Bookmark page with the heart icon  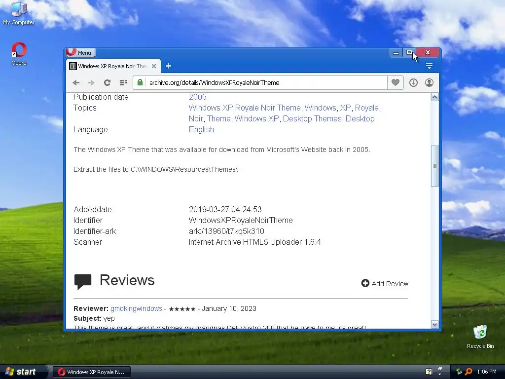(396, 82)
